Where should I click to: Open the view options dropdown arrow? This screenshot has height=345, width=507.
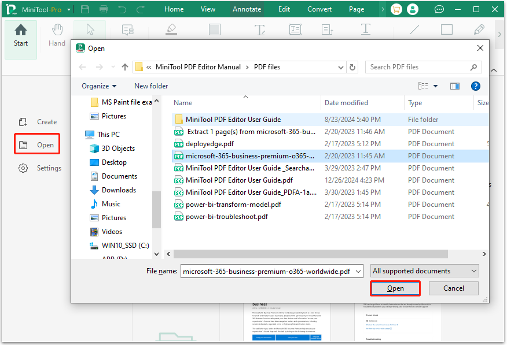tap(436, 86)
